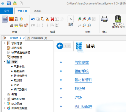Click the zoom in magnifier icon

click(79, 19)
